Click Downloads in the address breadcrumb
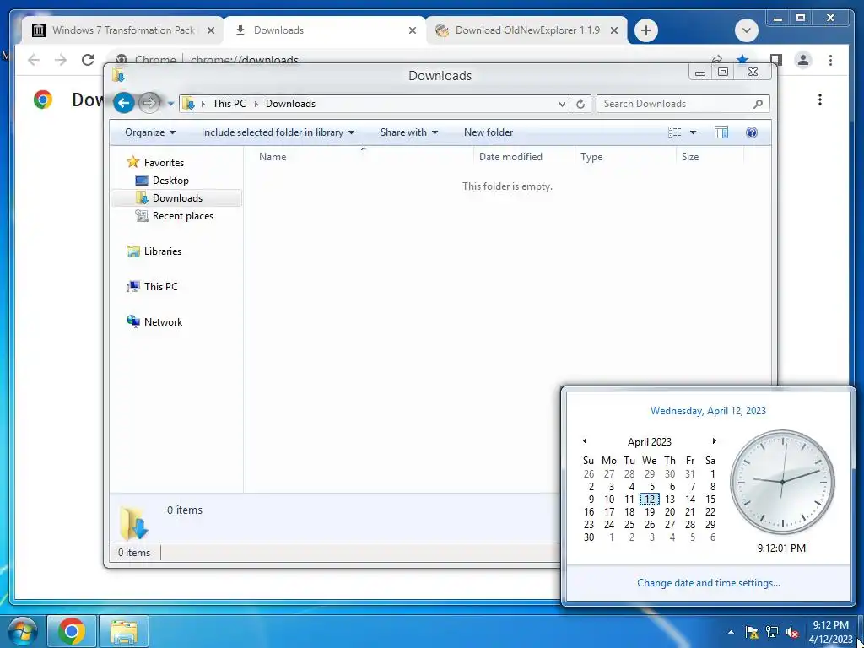The width and height of the screenshot is (864, 648). point(290,104)
